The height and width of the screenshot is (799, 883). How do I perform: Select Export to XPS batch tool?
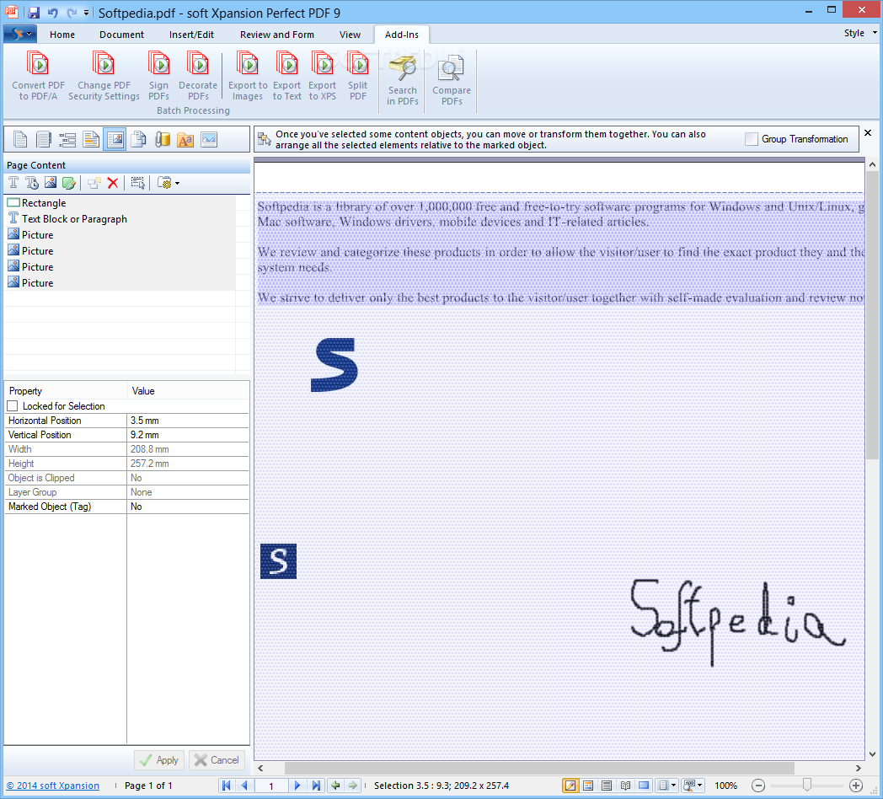coord(323,76)
